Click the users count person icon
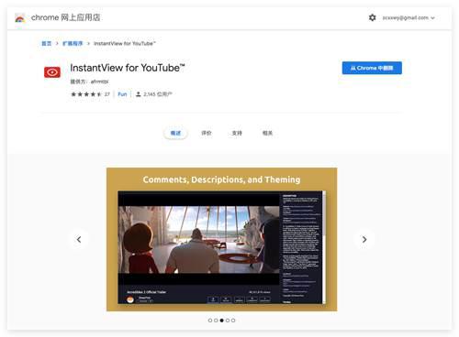459x337 pixels. click(x=139, y=94)
